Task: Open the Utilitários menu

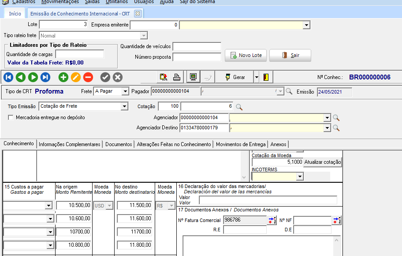Action: pyautogui.click(x=117, y=2)
